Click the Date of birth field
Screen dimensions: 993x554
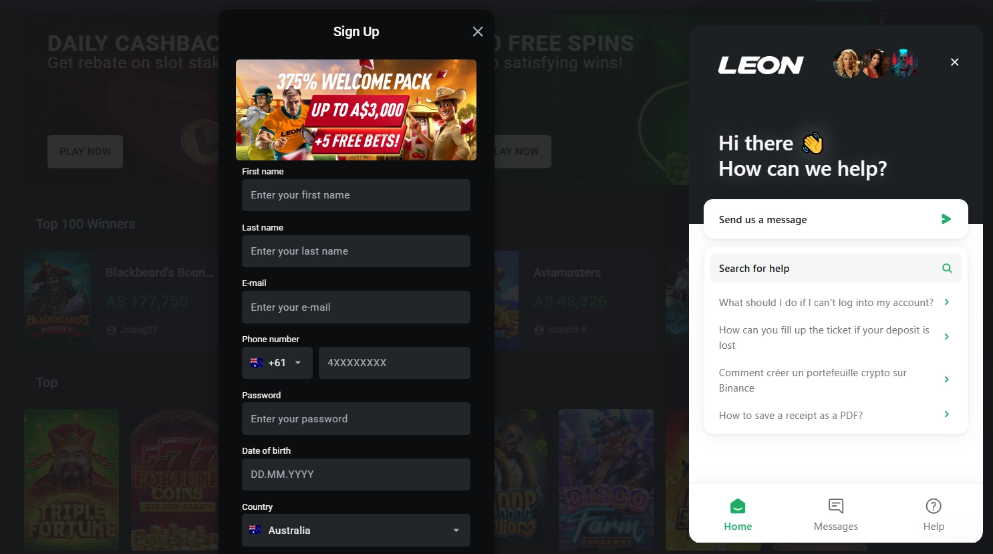point(356,474)
